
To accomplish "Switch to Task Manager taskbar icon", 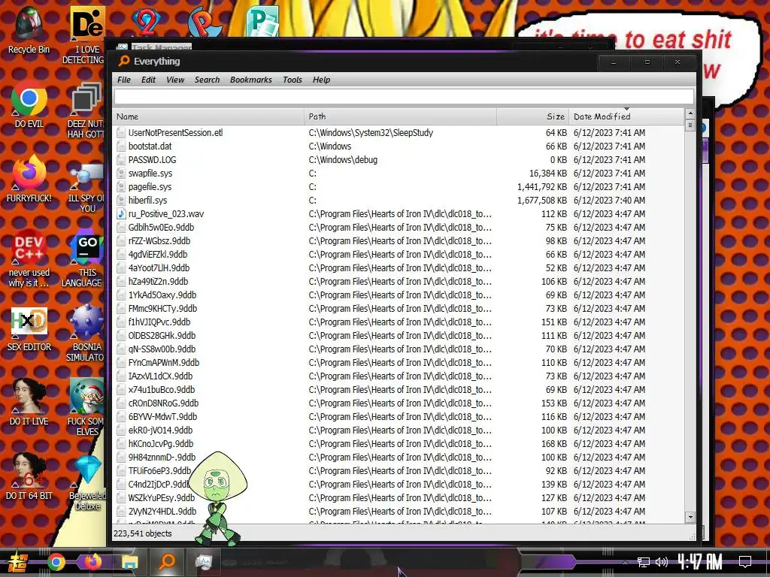I will pyautogui.click(x=203, y=562).
